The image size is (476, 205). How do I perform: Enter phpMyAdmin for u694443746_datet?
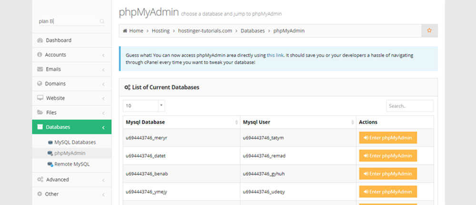tap(388, 156)
